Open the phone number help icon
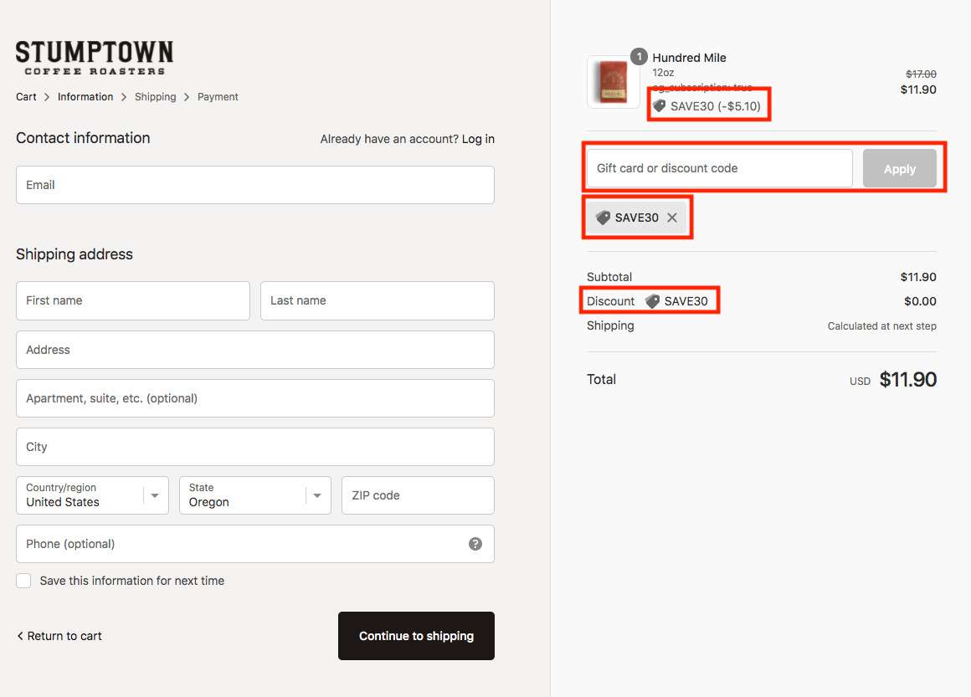 [475, 544]
